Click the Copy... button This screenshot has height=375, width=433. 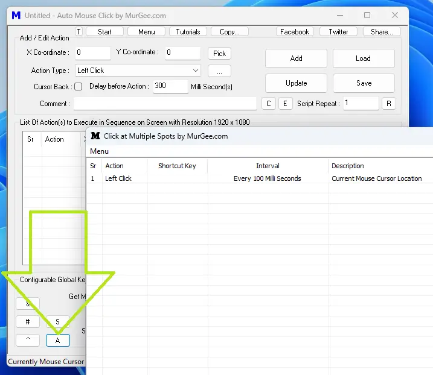229,32
